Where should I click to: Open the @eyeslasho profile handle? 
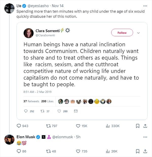[38, 6]
